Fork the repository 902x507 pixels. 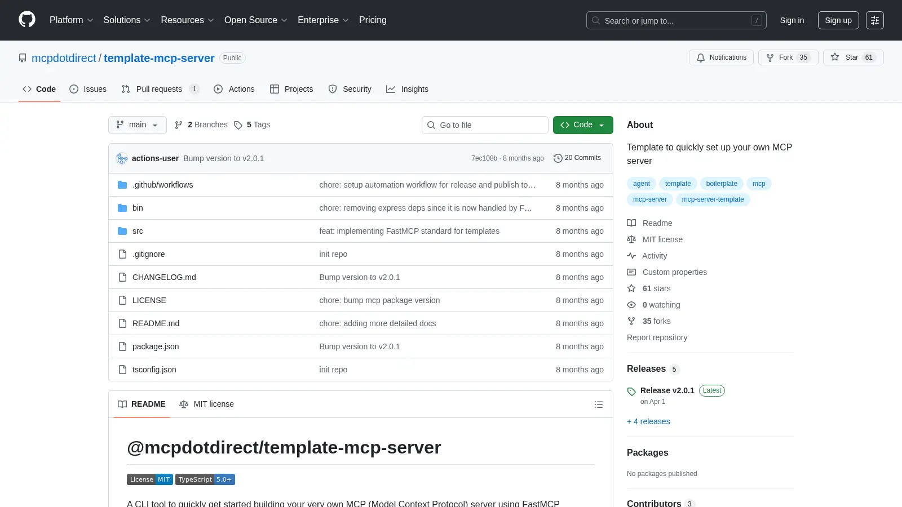(788, 57)
